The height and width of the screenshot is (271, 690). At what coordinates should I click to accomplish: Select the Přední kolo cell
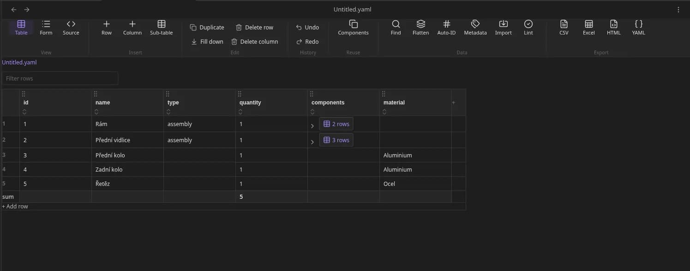coord(127,155)
